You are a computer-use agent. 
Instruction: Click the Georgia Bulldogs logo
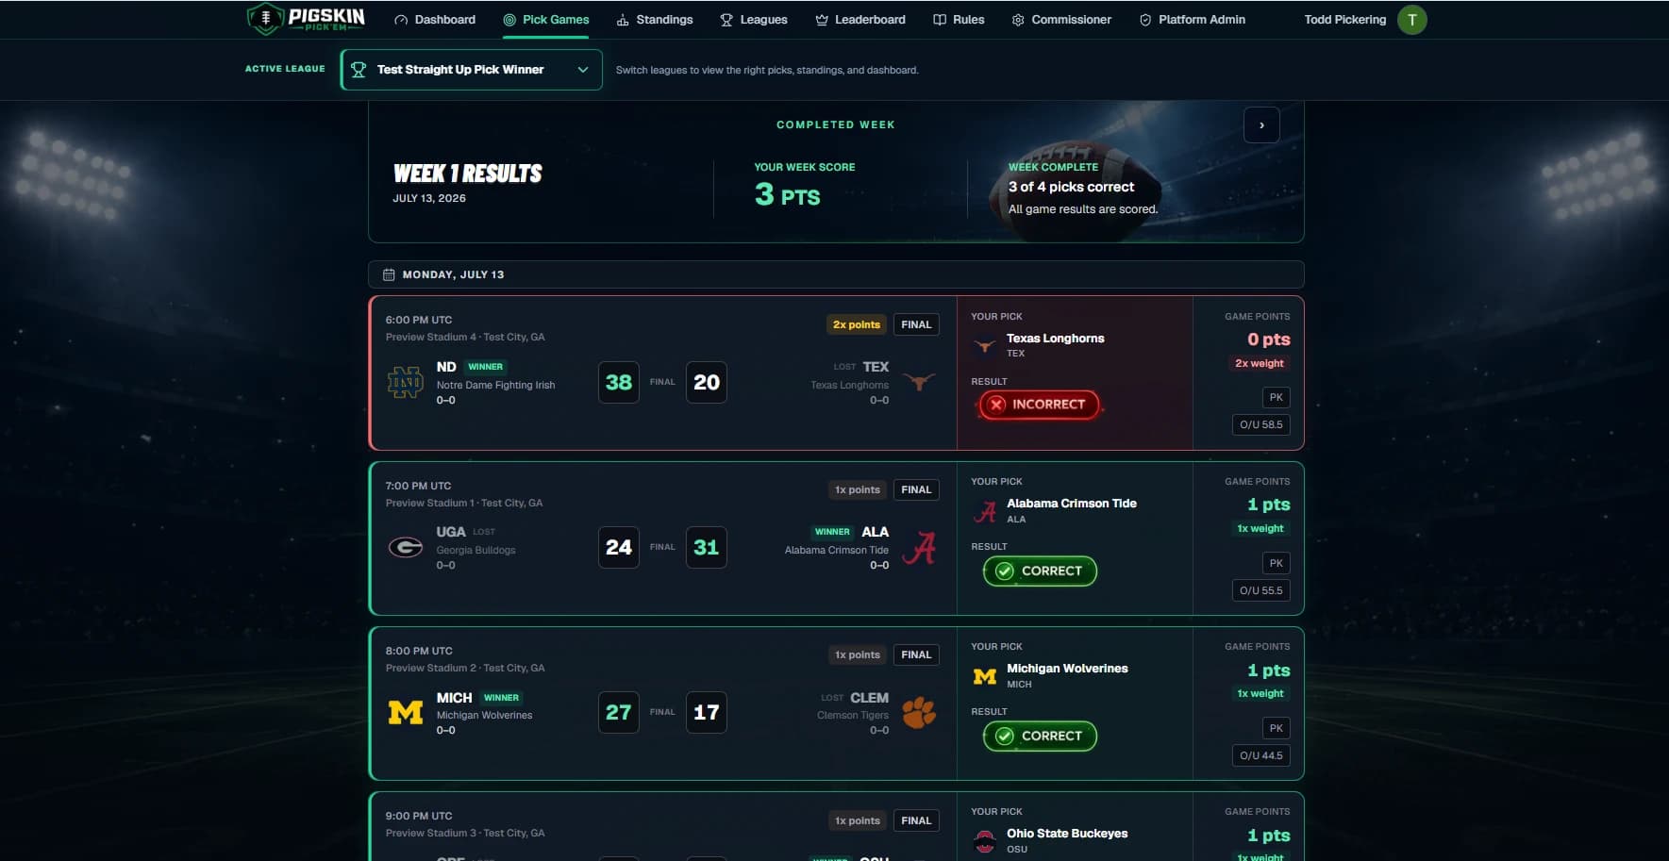406,547
